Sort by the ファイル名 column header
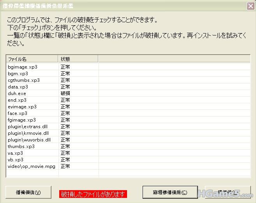 [32, 59]
